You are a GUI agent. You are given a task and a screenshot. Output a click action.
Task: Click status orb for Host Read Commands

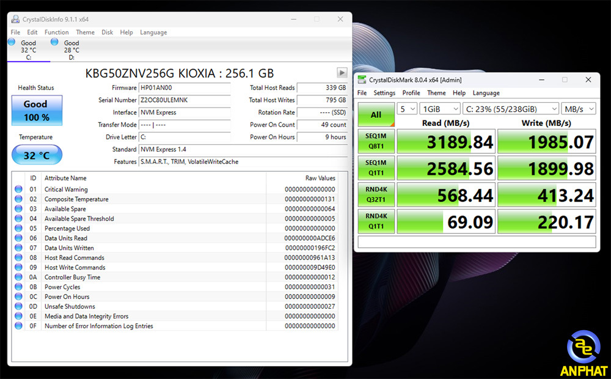(x=18, y=257)
